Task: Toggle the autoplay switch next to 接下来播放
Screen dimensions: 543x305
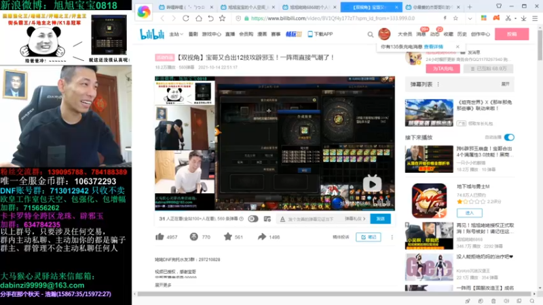Action: click(x=509, y=138)
